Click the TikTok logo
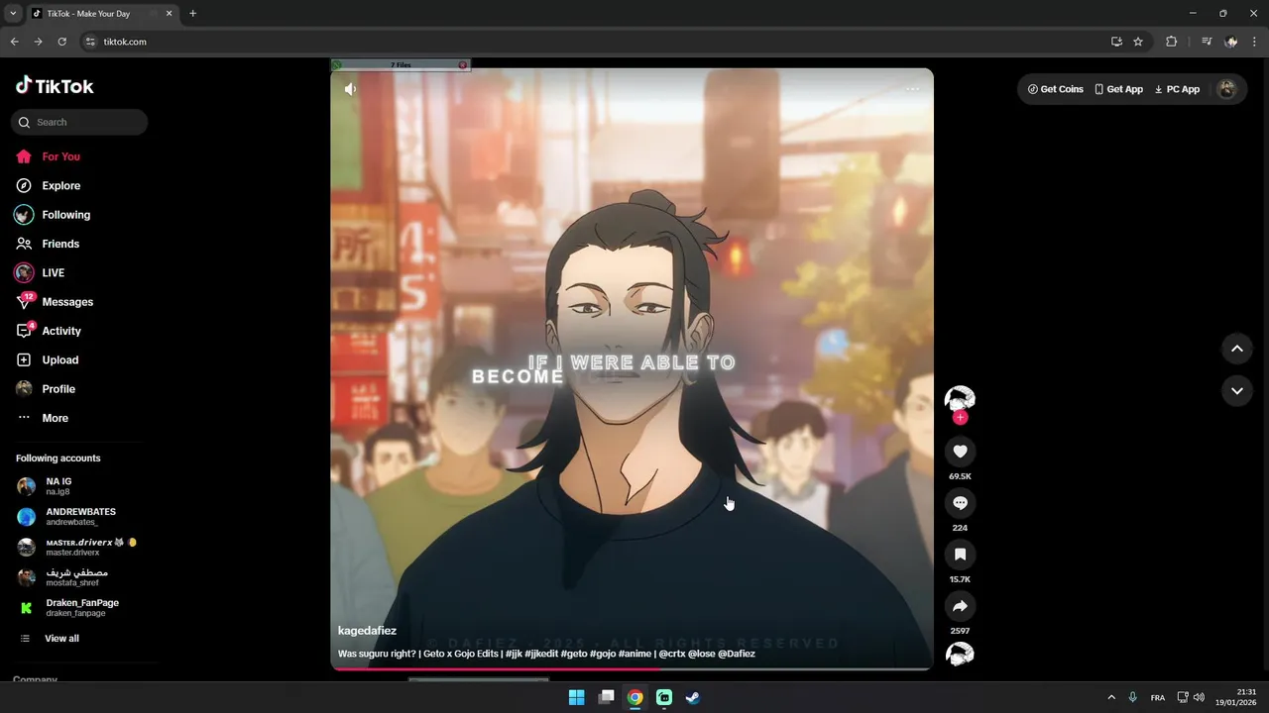 [55, 86]
